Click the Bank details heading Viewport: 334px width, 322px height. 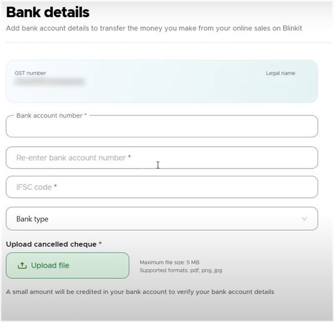click(x=48, y=12)
